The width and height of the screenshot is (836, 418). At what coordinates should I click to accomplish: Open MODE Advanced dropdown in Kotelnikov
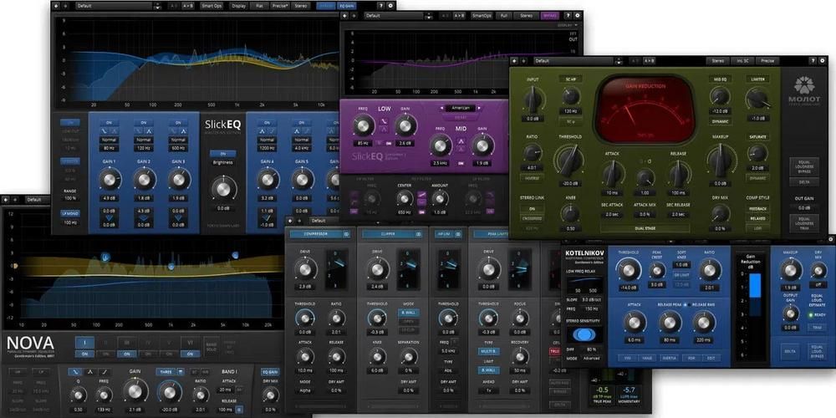coord(591,359)
